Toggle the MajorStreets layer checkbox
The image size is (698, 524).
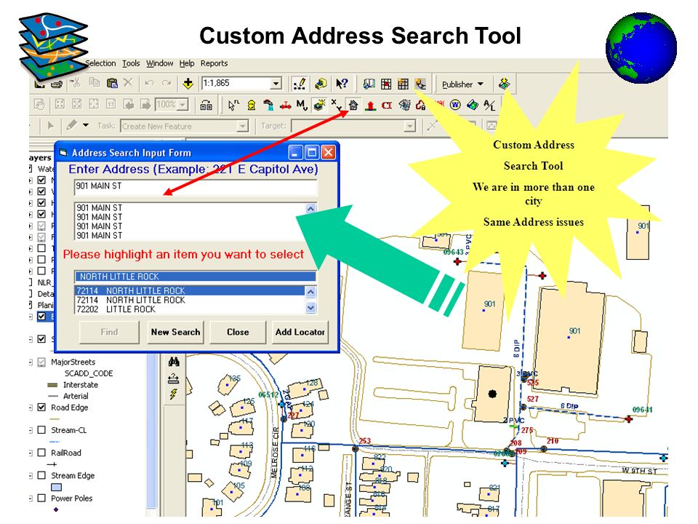[x=41, y=362]
